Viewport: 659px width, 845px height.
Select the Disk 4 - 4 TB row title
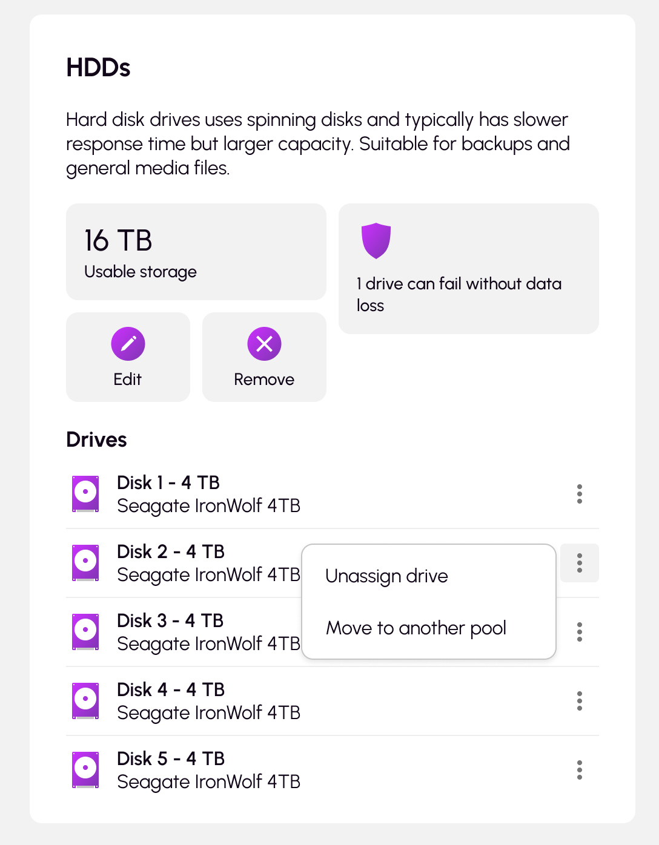click(171, 689)
